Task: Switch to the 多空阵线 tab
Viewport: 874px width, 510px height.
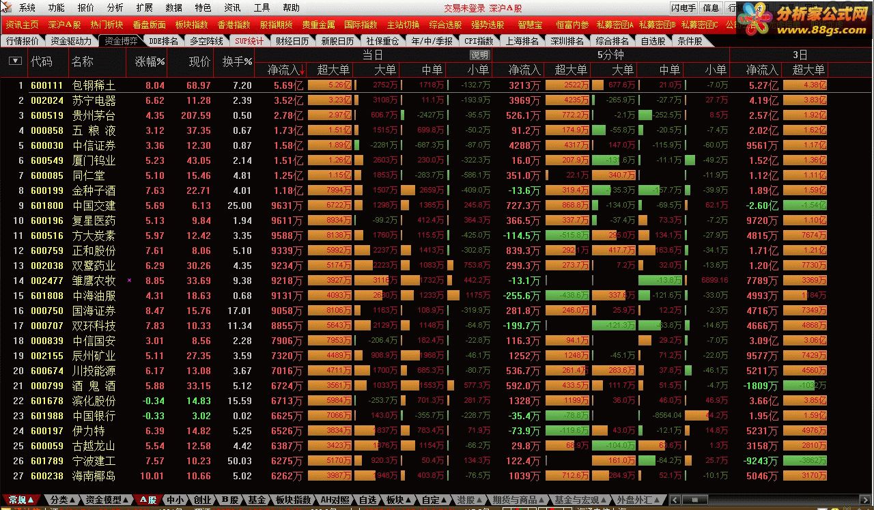Action: point(207,41)
